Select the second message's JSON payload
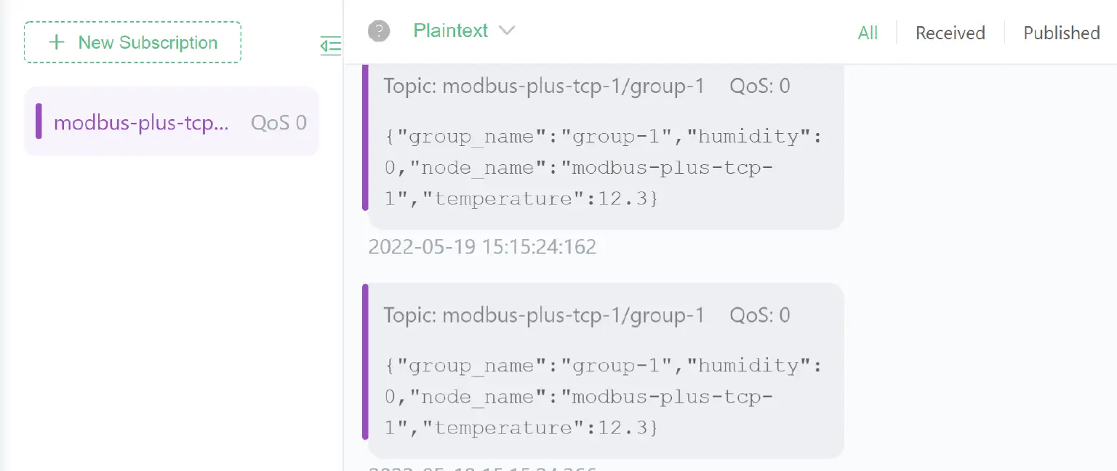Viewport: 1117px width, 471px height. pos(602,396)
